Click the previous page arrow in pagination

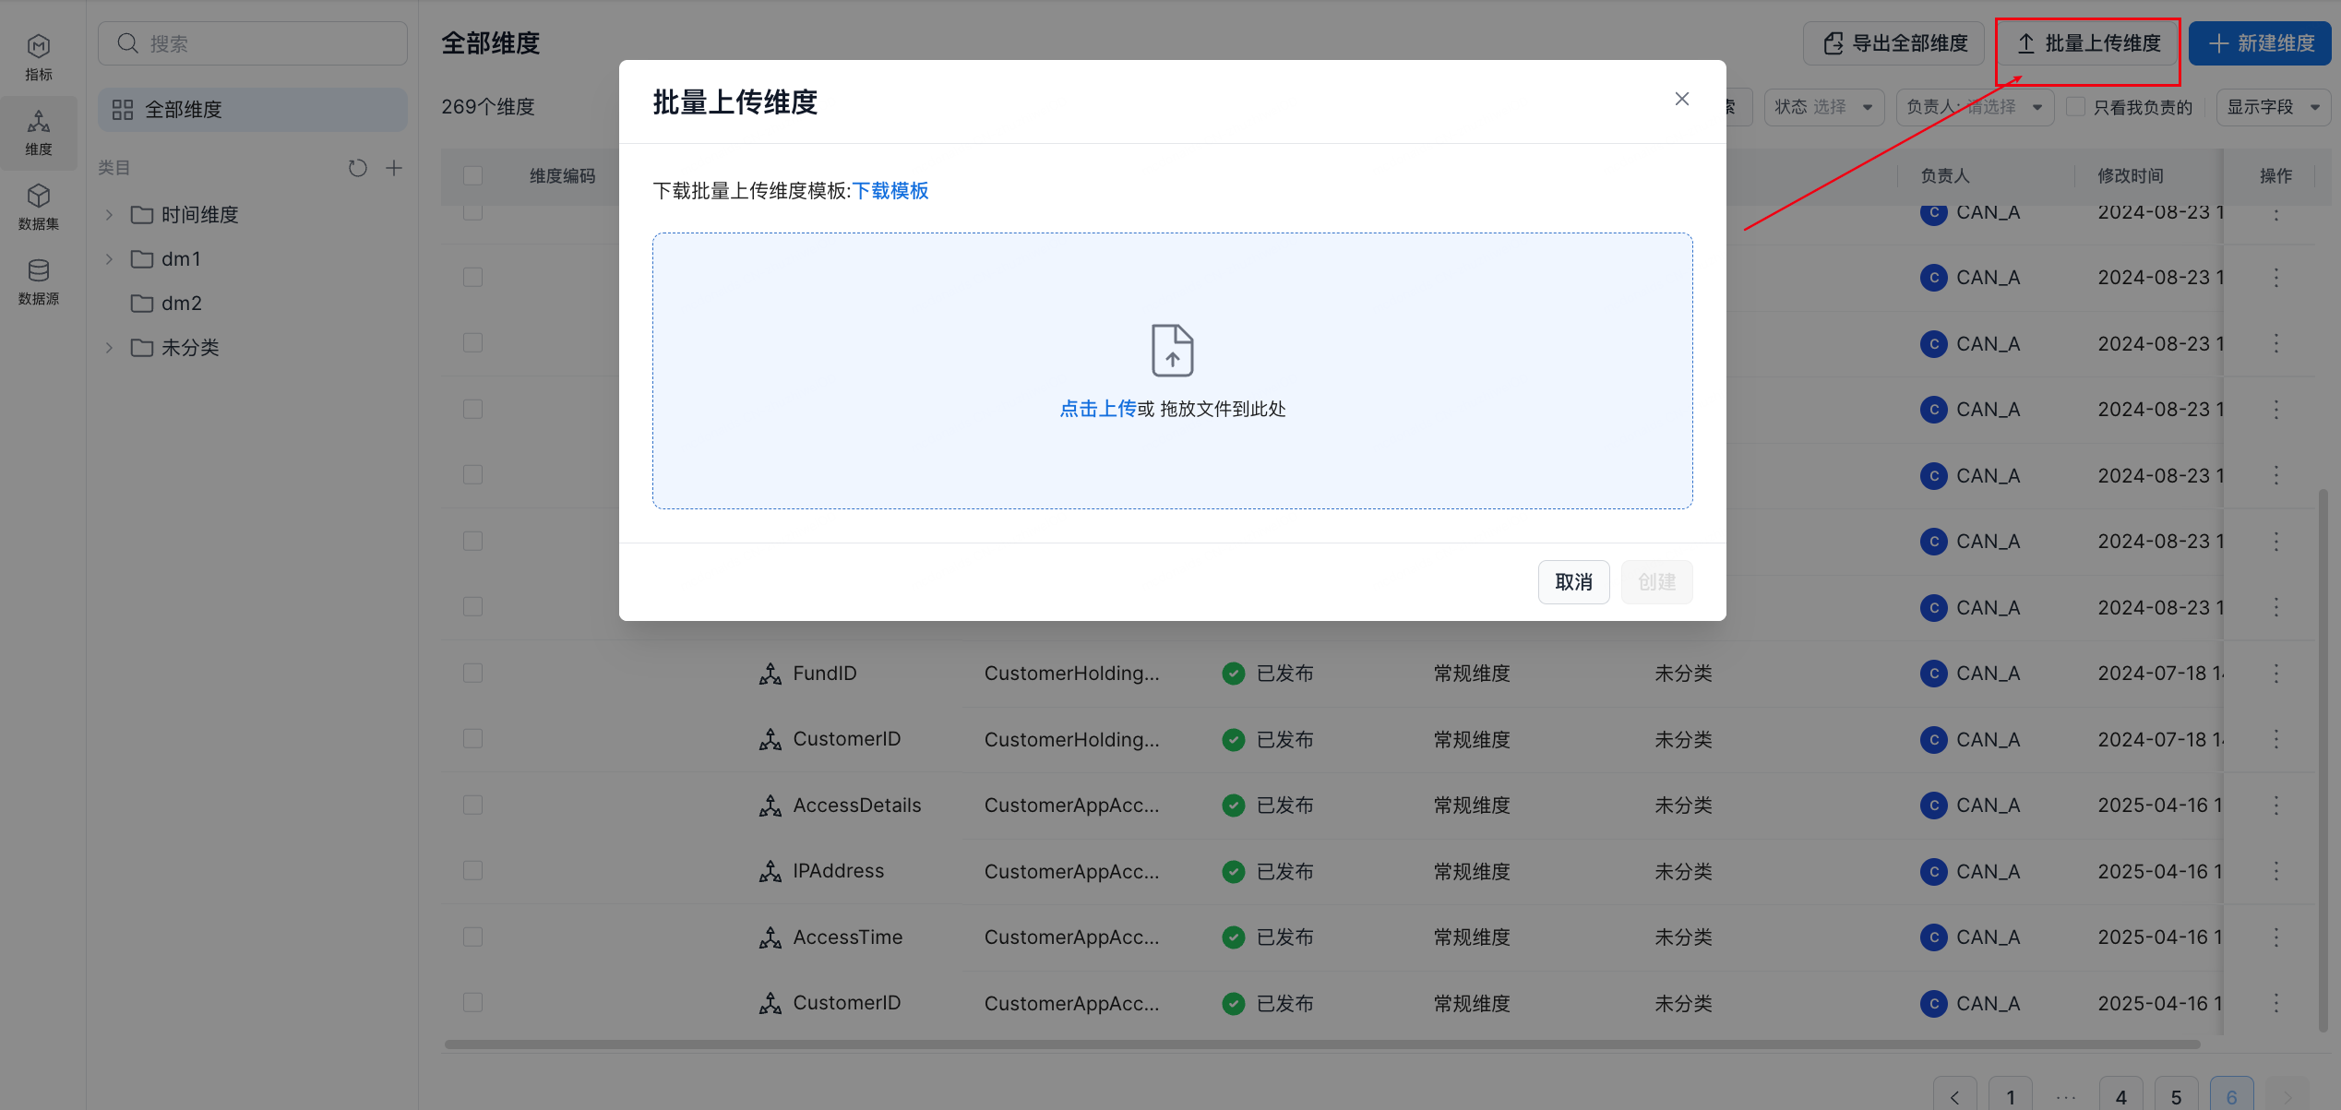tap(1954, 1096)
